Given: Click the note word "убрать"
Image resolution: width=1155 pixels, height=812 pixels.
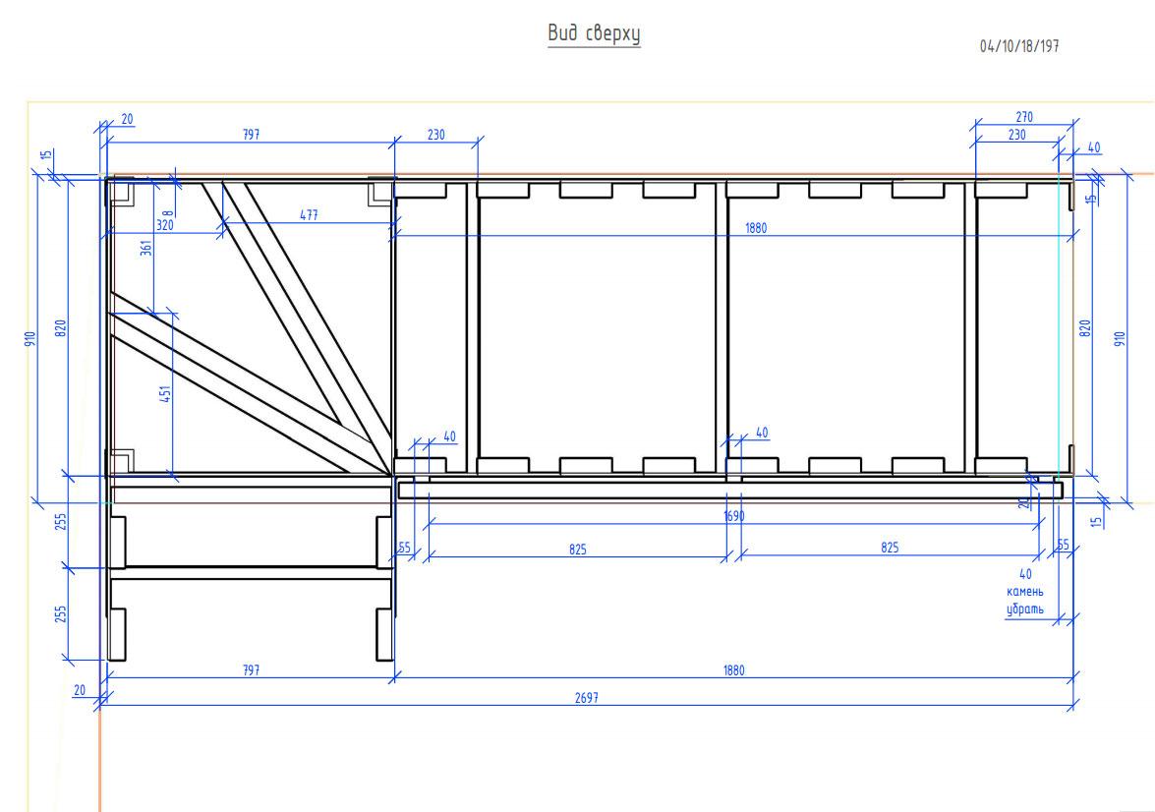Looking at the screenshot, I should [x=1025, y=609].
